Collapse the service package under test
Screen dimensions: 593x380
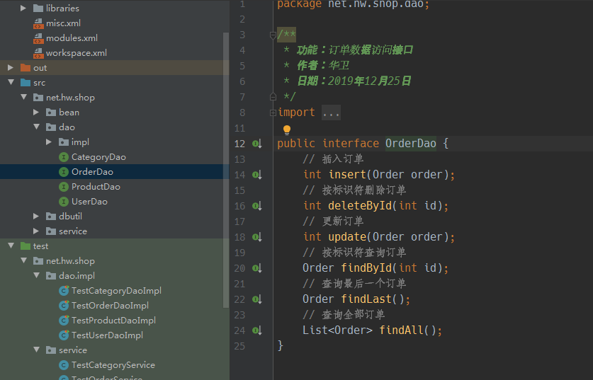36,350
